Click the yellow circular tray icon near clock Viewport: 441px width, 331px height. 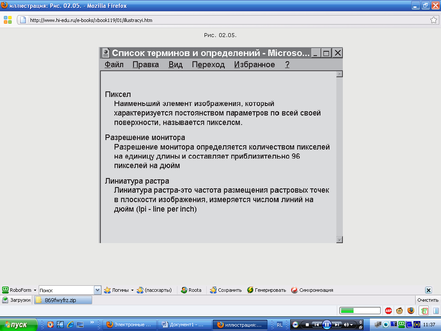[x=417, y=325]
